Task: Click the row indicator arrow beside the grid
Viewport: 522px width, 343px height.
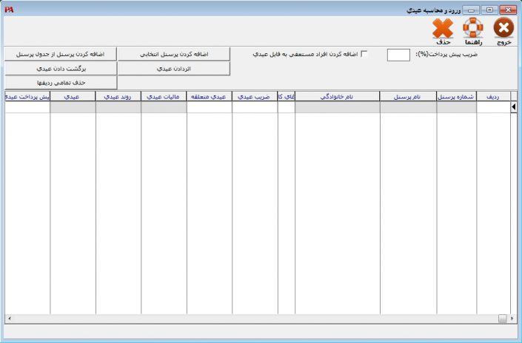Action: [x=515, y=107]
